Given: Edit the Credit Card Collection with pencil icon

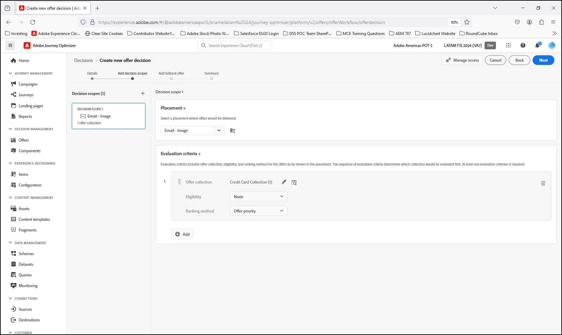Looking at the screenshot, I should [x=284, y=182].
